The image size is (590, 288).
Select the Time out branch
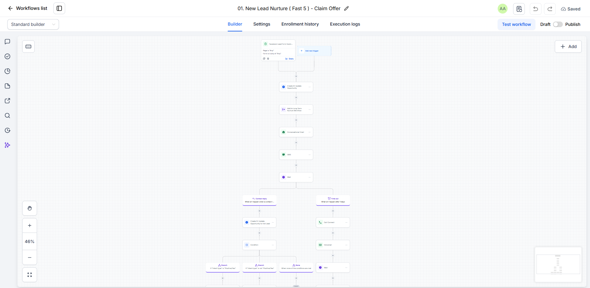(333, 200)
